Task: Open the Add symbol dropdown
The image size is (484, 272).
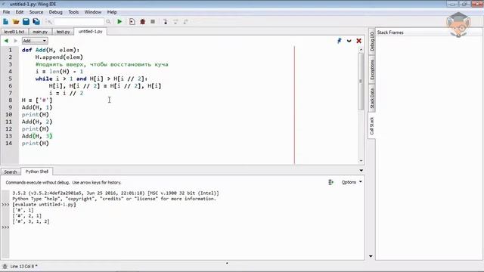Action: click(34, 41)
